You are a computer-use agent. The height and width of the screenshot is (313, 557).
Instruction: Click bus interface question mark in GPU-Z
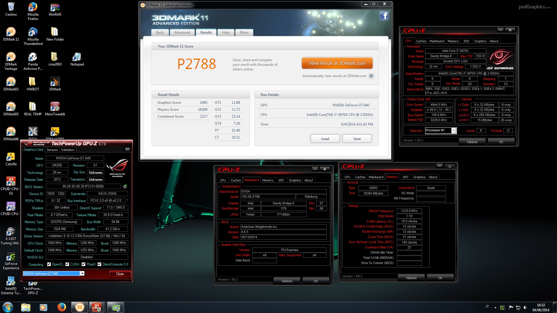127,201
